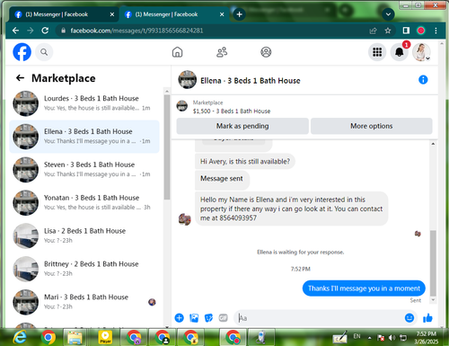Click Ellena's chat header title
The image size is (449, 346).
(251, 81)
